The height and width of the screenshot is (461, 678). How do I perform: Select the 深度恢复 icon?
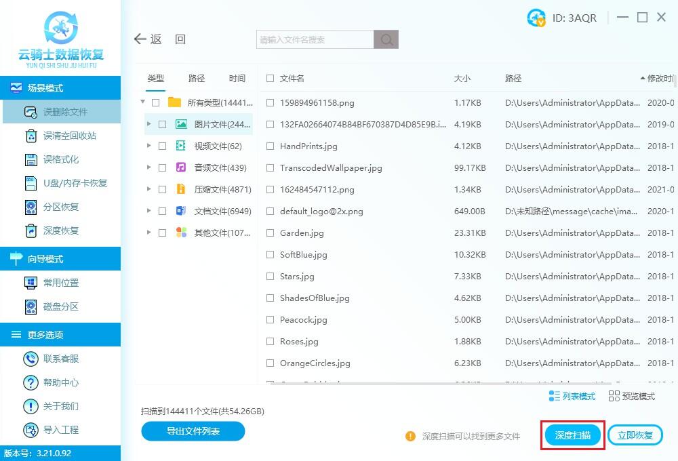click(31, 231)
